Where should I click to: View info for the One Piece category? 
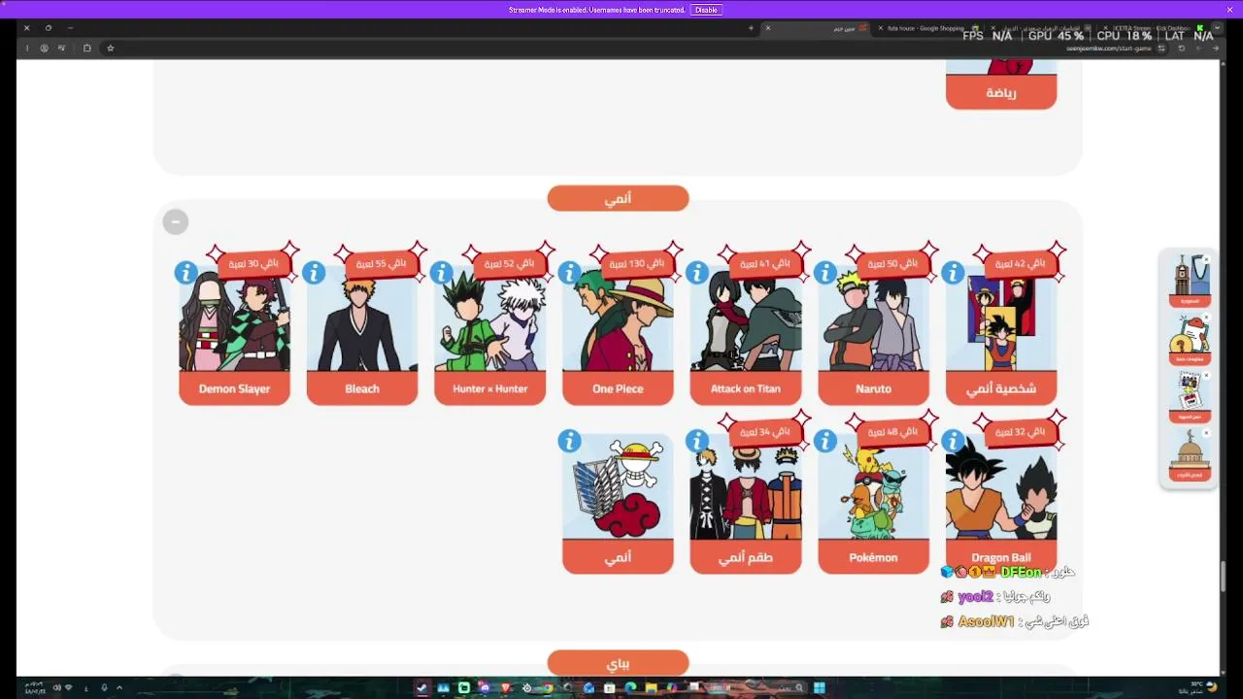(569, 273)
